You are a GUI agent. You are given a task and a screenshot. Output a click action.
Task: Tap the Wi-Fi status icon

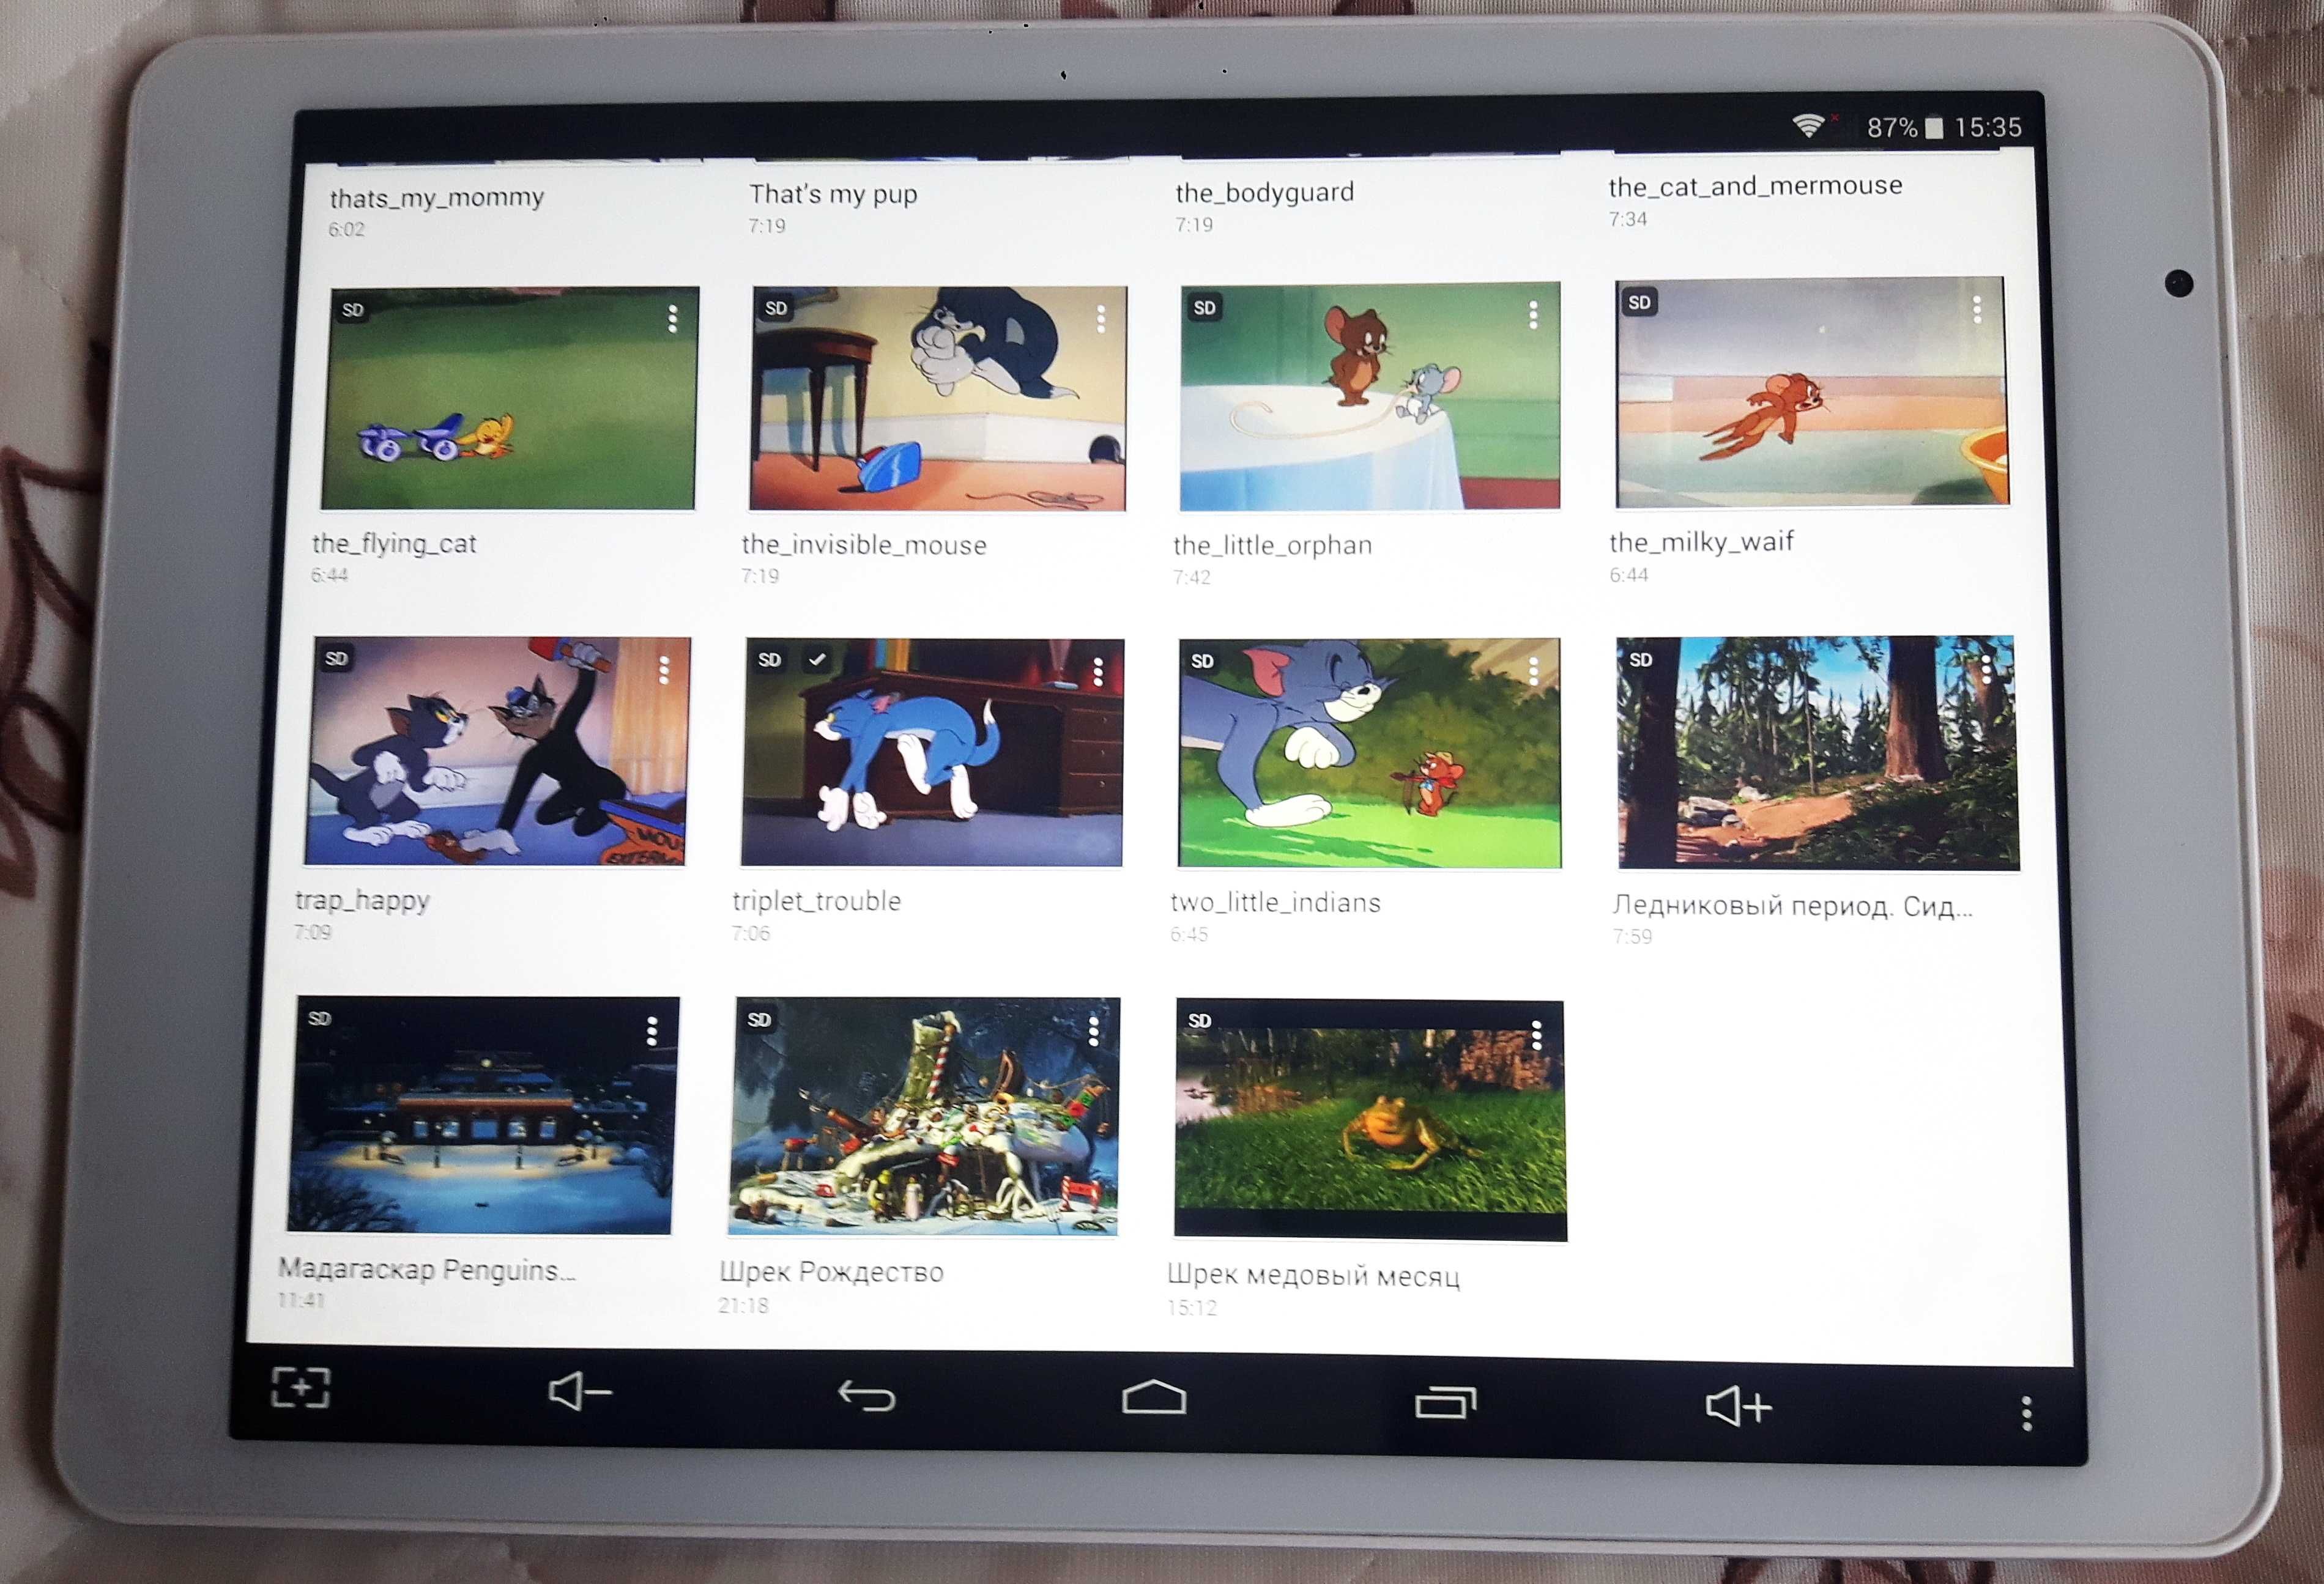pyautogui.click(x=1808, y=125)
